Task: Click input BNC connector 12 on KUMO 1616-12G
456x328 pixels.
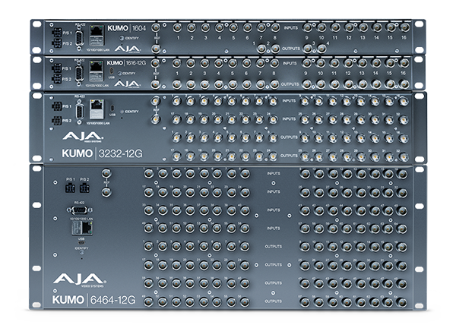Action: click(x=348, y=63)
